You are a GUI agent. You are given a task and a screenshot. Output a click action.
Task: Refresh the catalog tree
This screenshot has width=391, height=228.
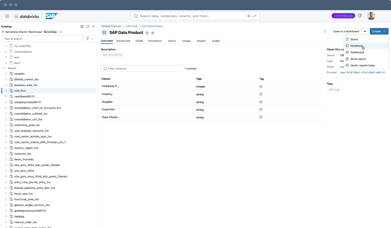pyautogui.click(x=88, y=26)
